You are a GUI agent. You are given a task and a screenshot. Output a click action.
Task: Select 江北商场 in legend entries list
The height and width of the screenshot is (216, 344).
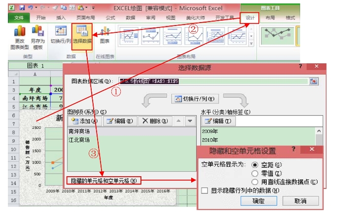coord(132,140)
